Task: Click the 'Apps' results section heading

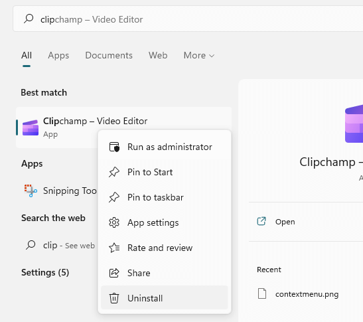Action: point(32,164)
